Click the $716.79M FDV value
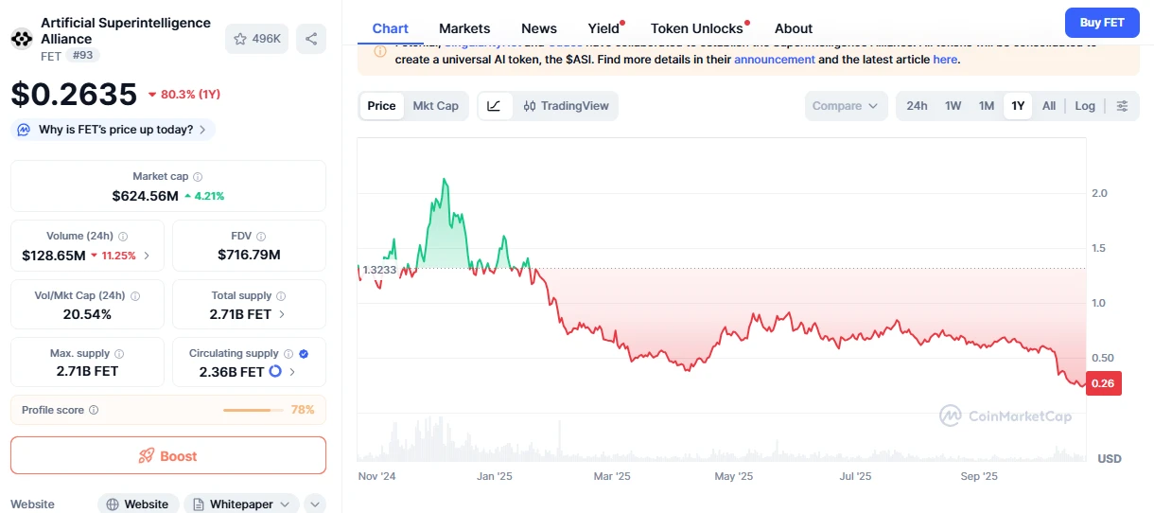The image size is (1154, 513). (x=249, y=255)
